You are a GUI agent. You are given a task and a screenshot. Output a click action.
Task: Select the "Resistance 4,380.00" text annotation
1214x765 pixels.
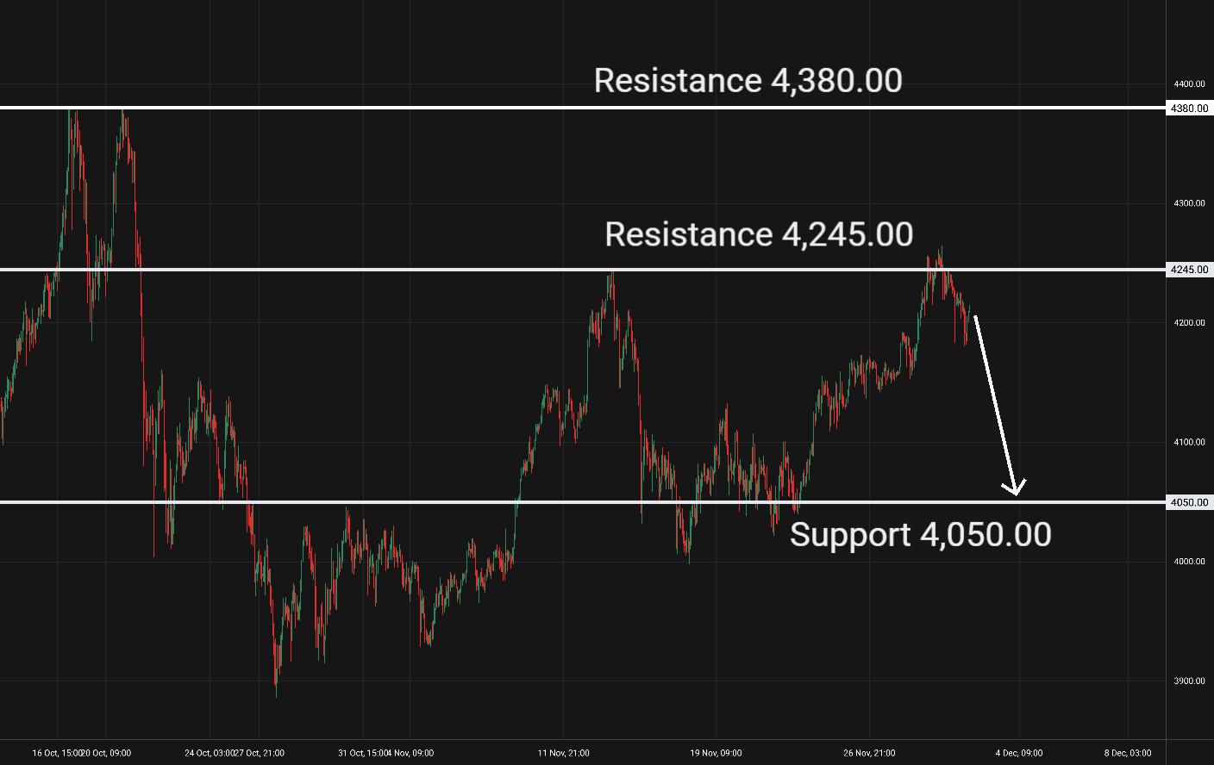pos(748,81)
